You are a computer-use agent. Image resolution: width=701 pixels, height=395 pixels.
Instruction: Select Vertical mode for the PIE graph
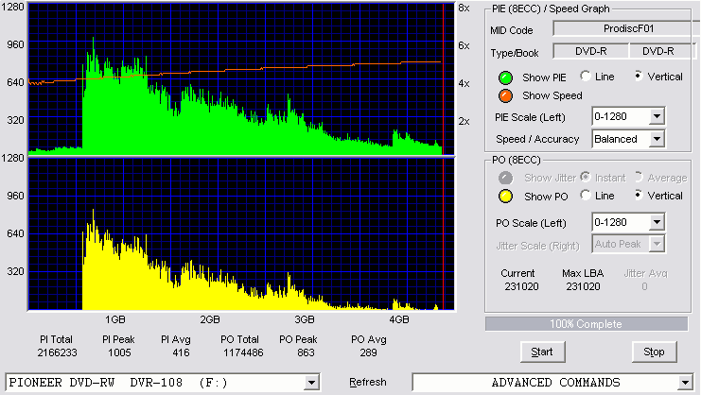click(639, 77)
